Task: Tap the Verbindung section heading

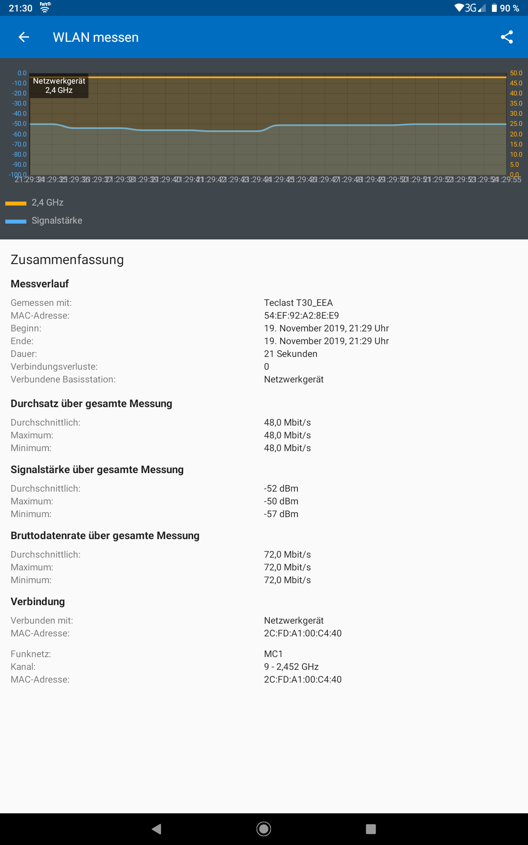Action: (38, 602)
